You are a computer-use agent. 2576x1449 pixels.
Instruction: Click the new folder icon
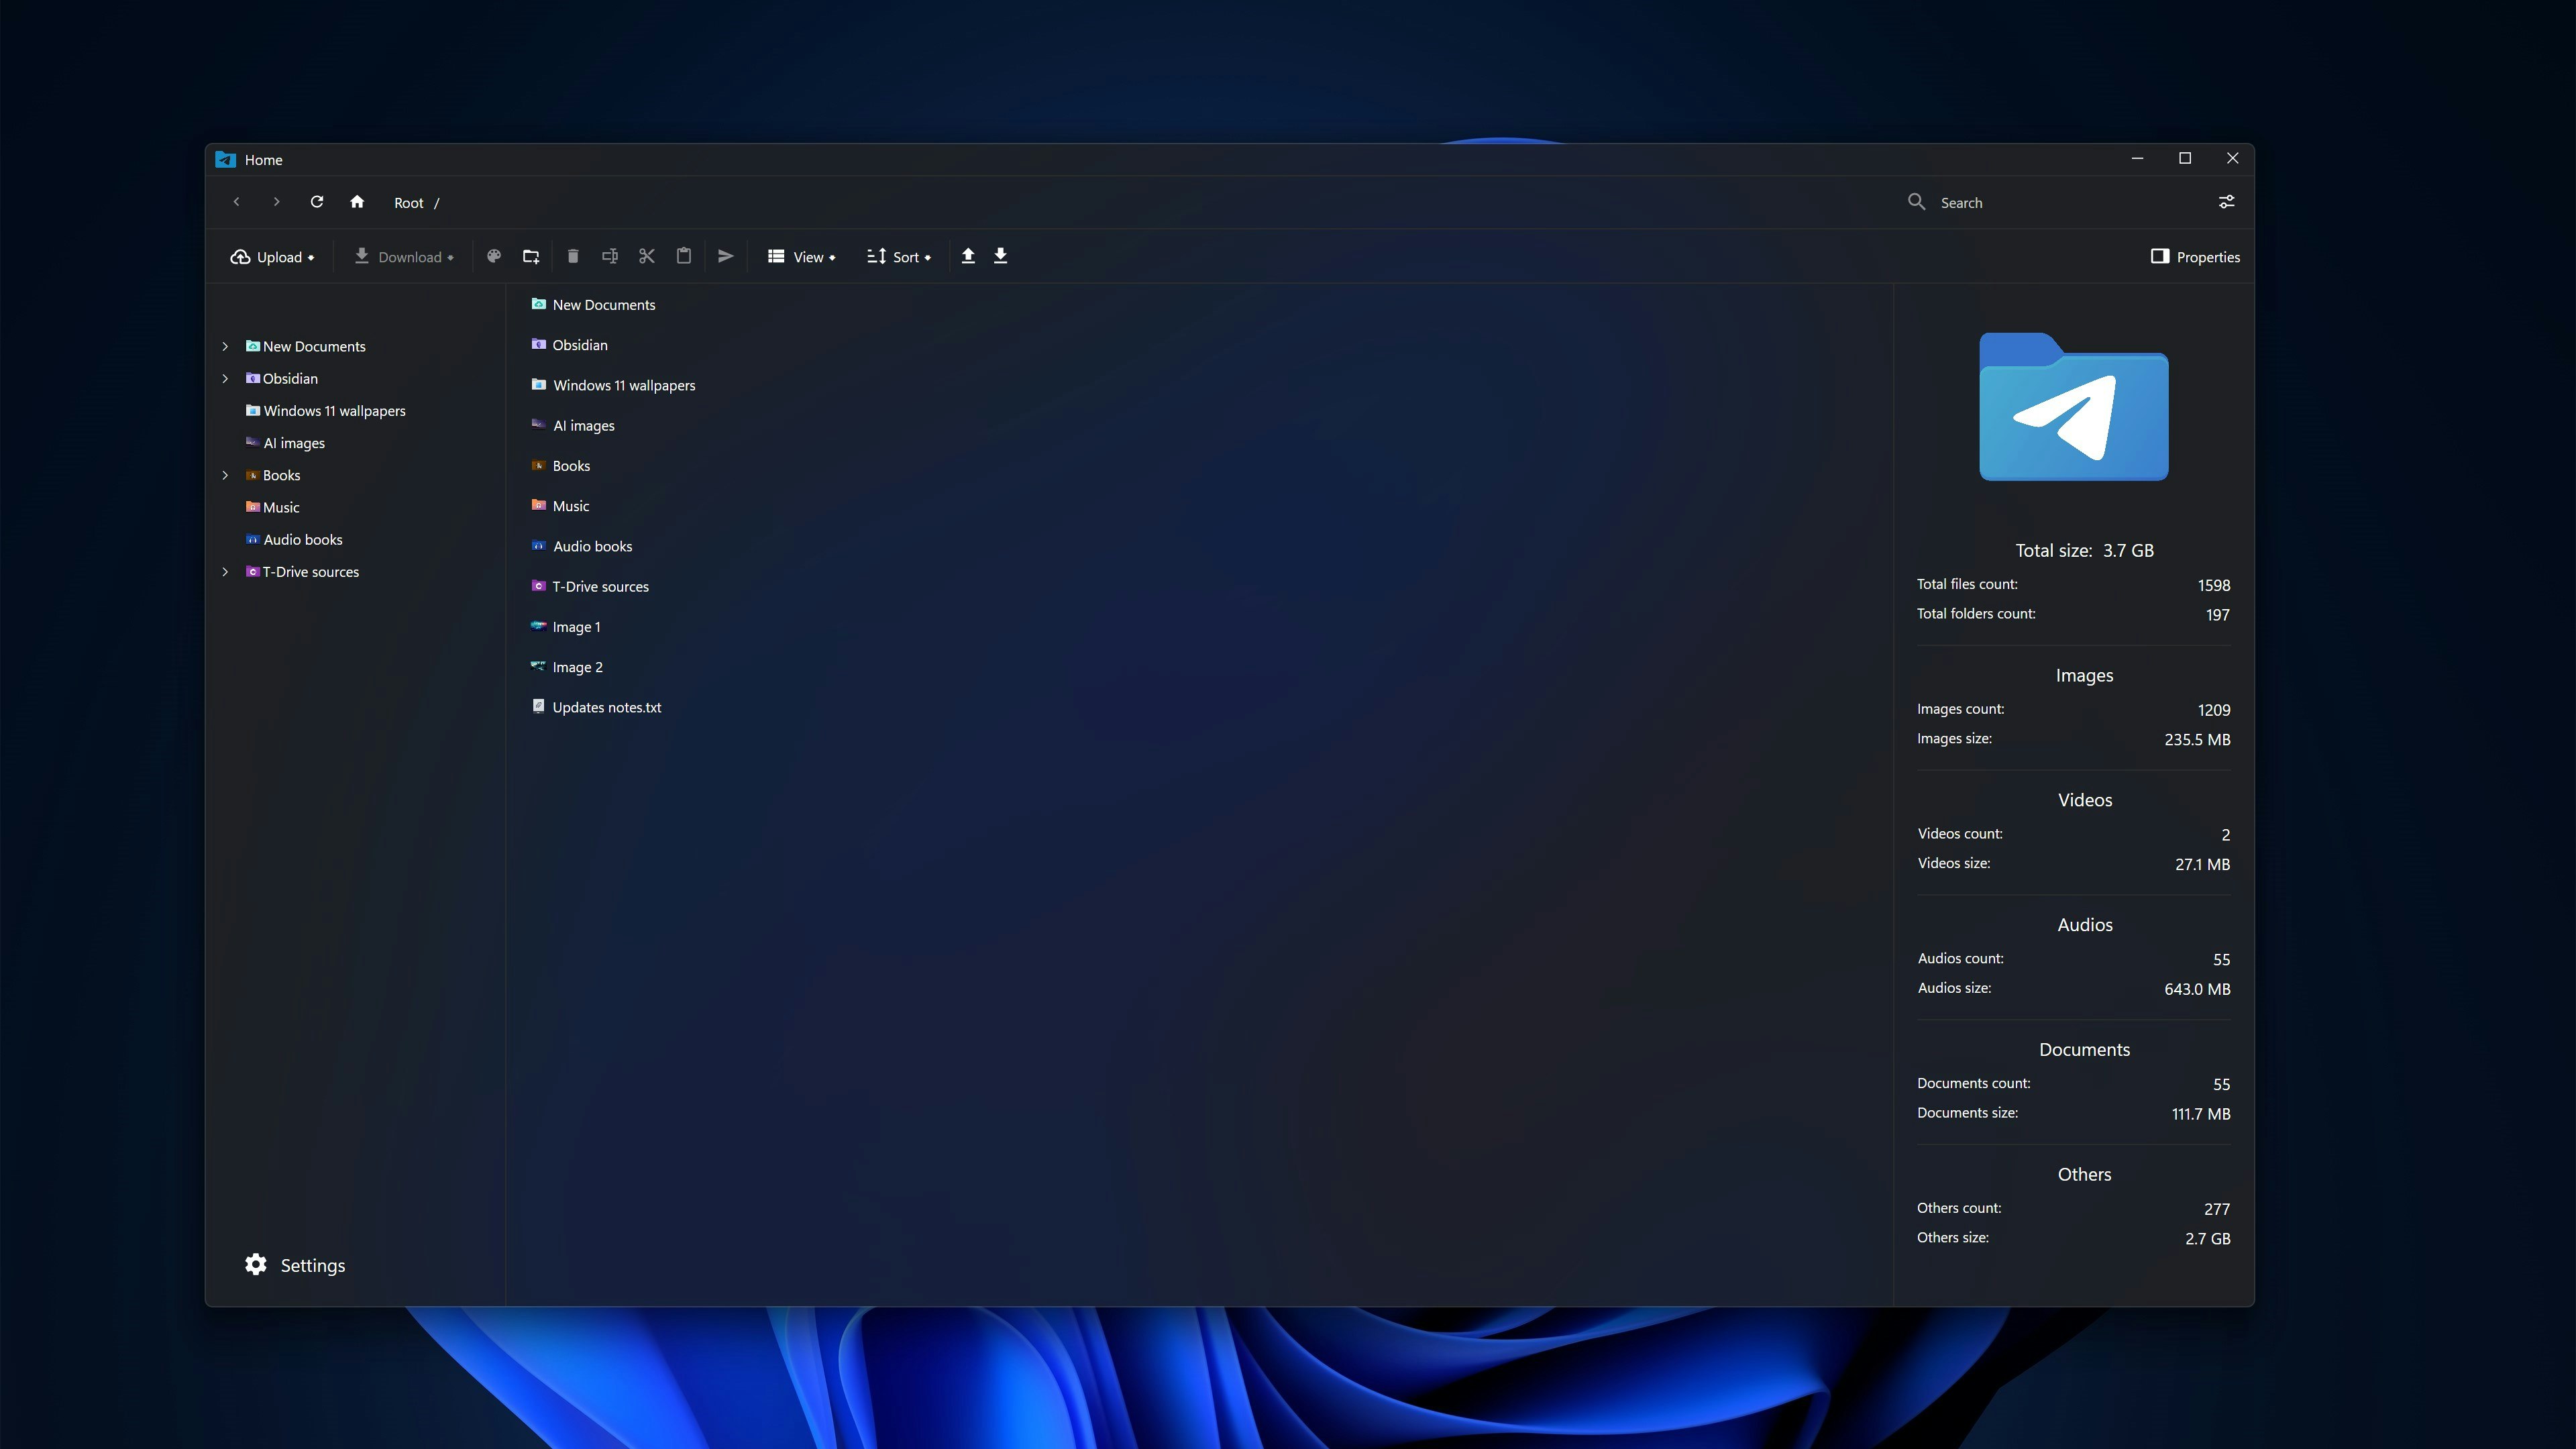tap(531, 257)
